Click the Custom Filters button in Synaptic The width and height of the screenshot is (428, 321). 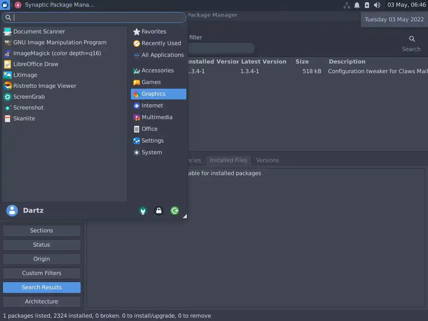pos(42,273)
